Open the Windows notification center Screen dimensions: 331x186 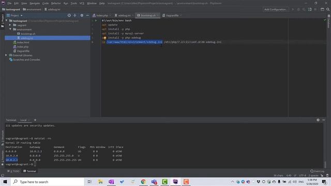click(324, 181)
